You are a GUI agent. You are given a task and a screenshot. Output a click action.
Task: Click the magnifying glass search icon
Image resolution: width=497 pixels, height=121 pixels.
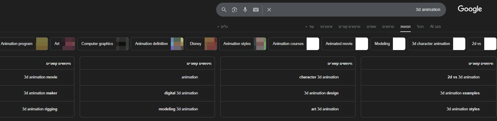pos(224,10)
